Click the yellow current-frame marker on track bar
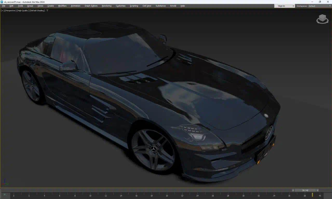332x199 pixels. (312, 195)
